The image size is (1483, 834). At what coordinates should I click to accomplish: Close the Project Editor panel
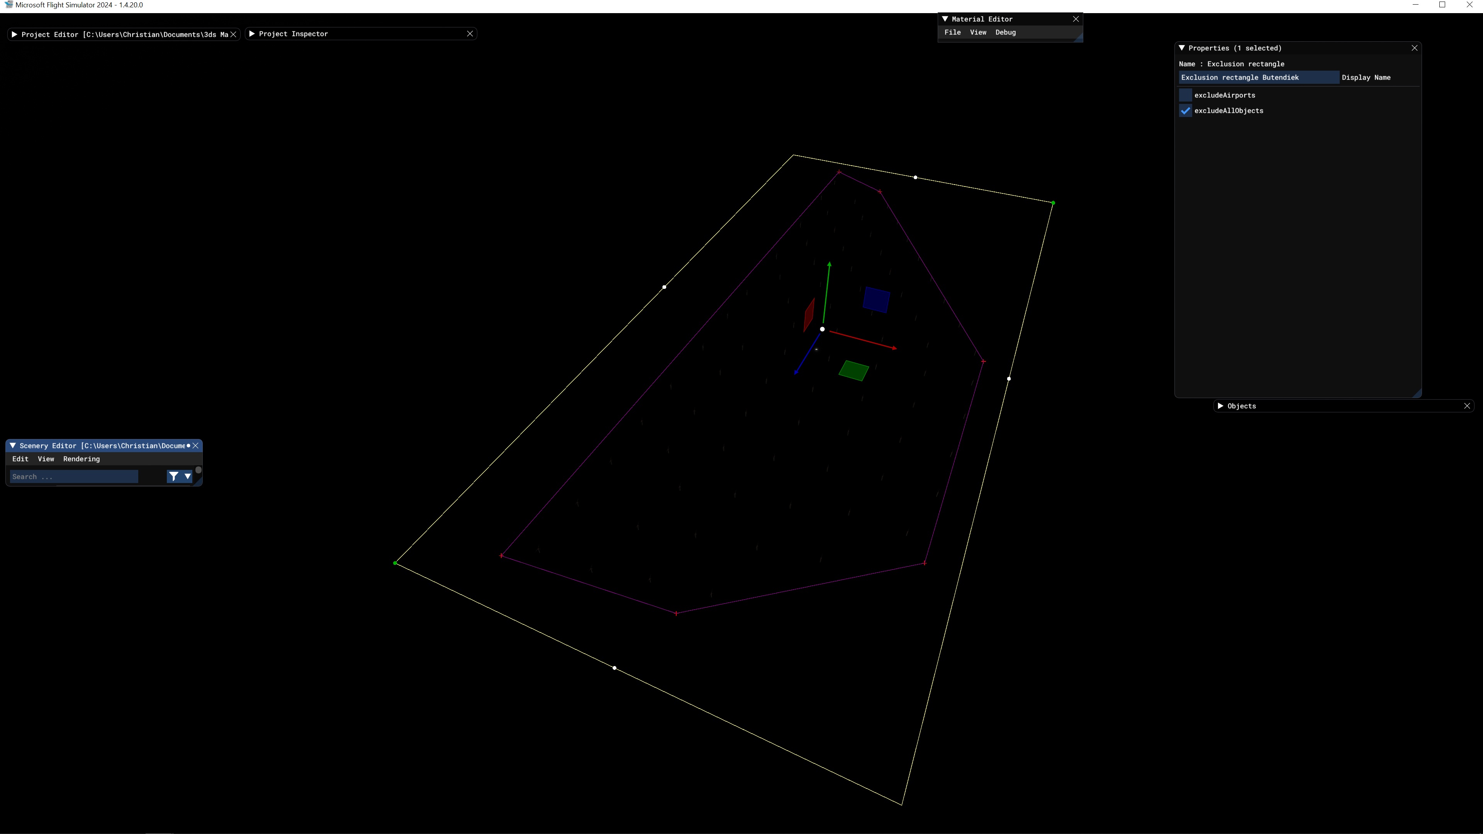233,34
